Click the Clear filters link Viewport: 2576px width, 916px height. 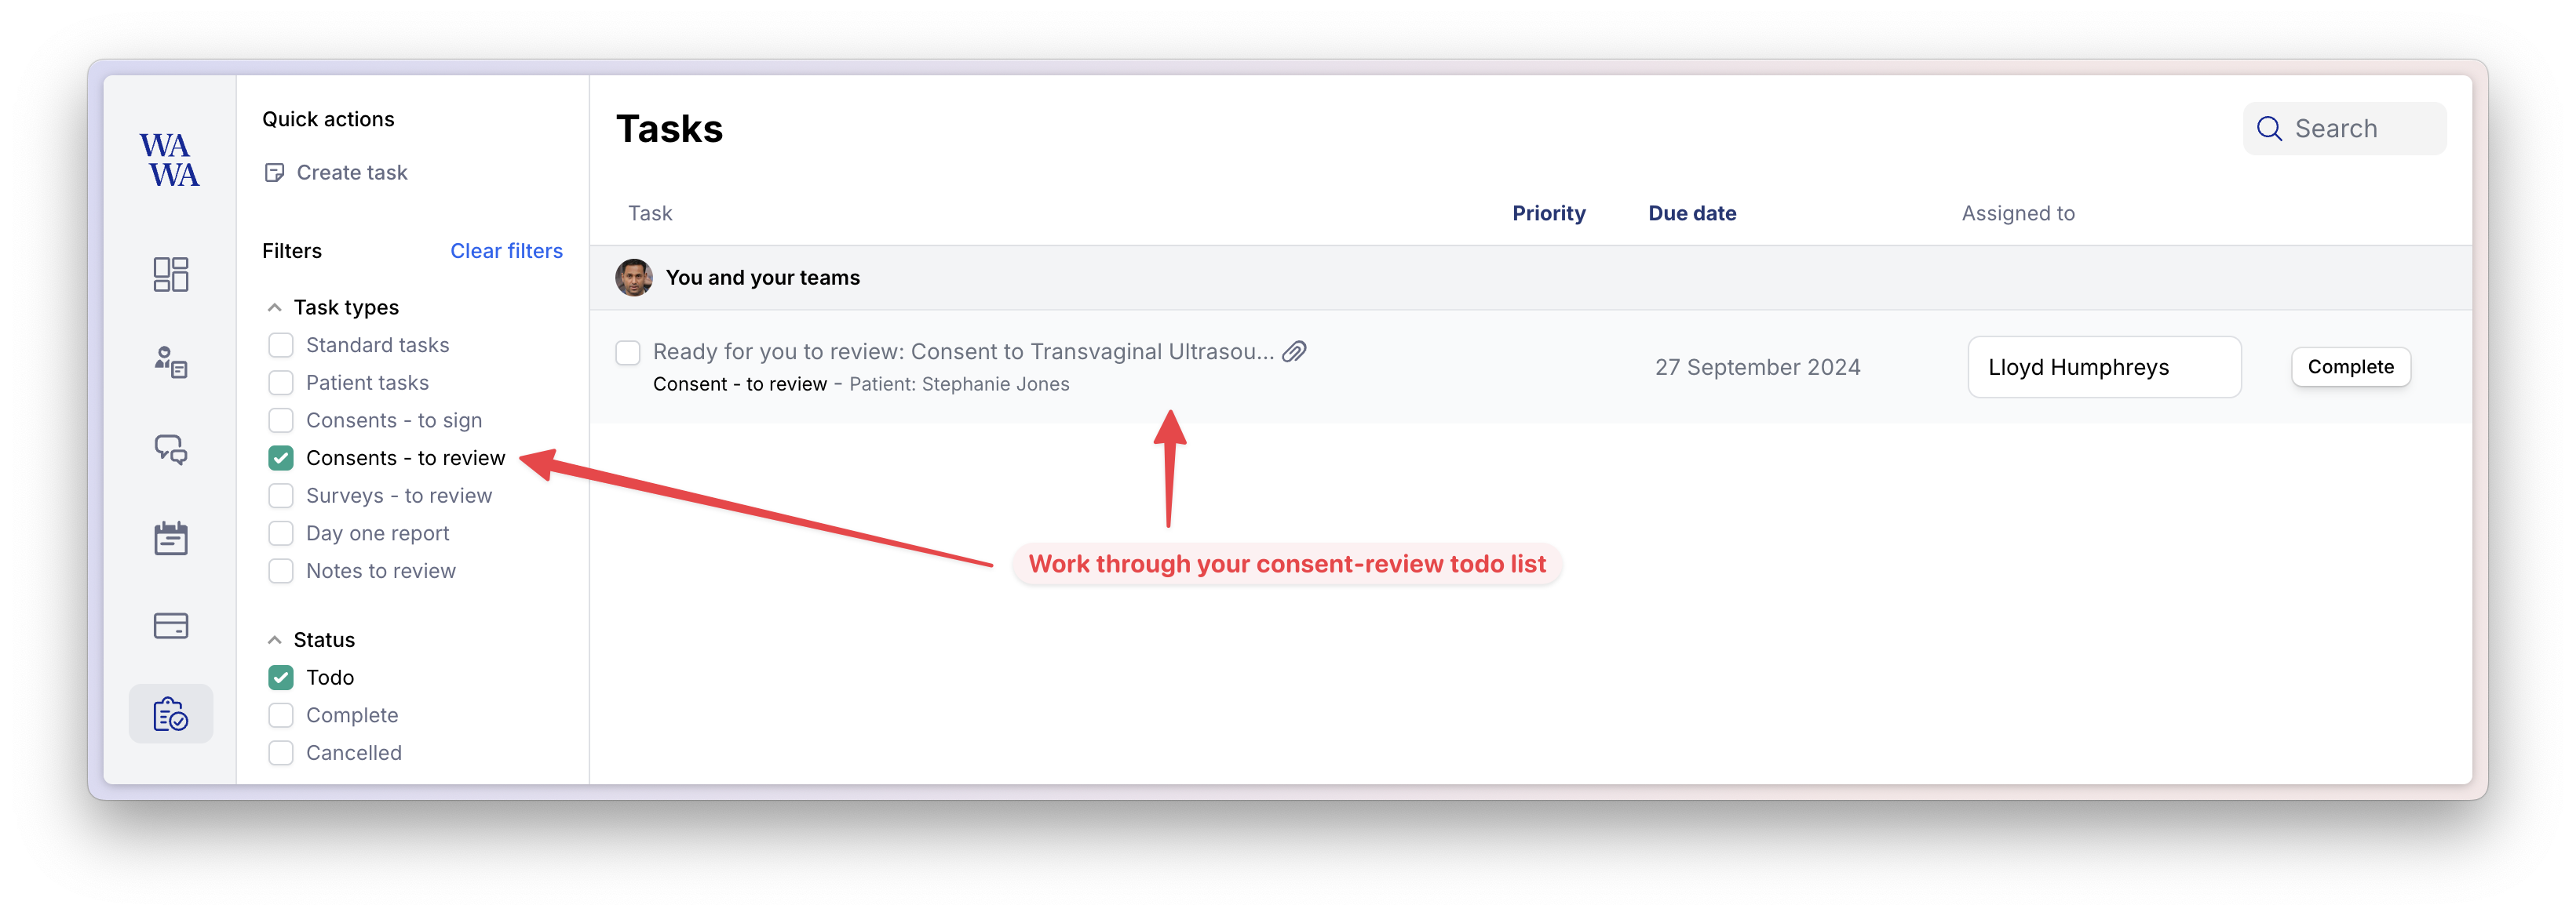point(508,249)
